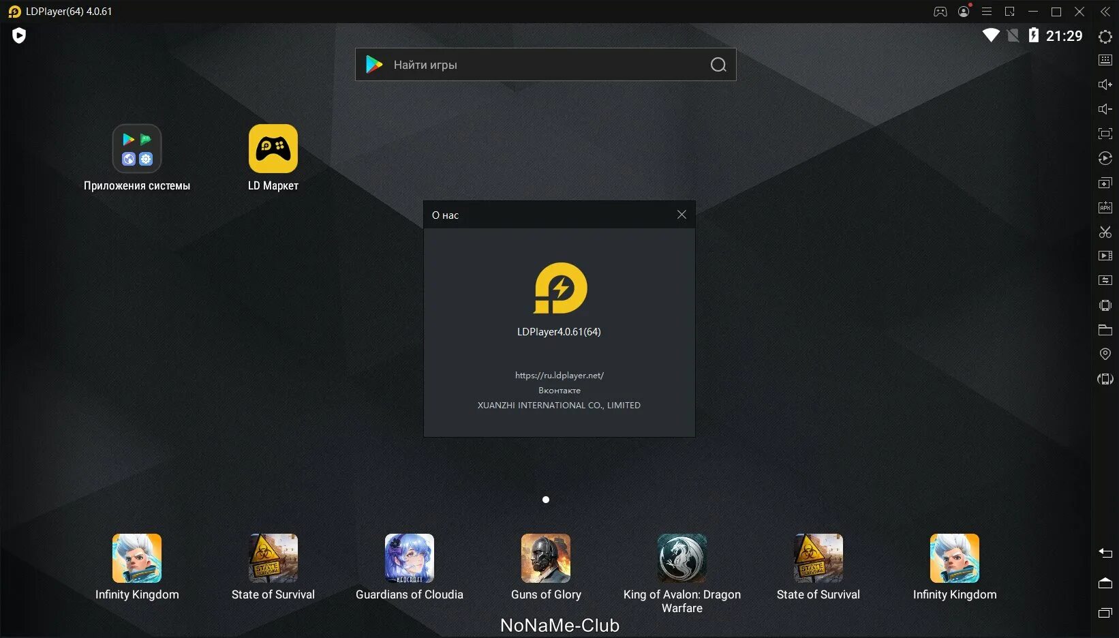Click the battery charging status icon
The width and height of the screenshot is (1119, 638).
tap(1034, 35)
